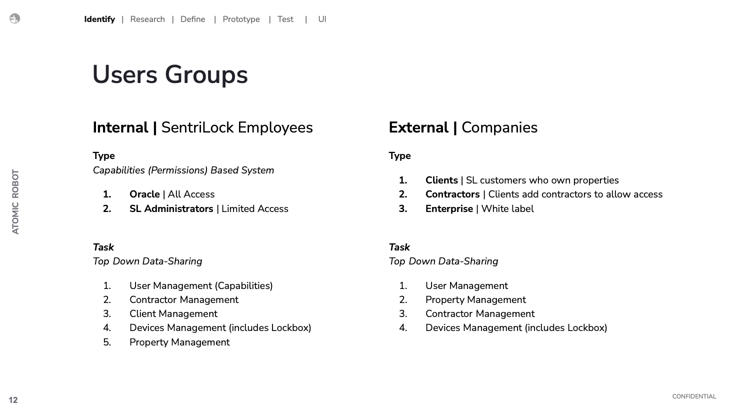
Task: Click the Client Management task item
Action: tap(173, 314)
